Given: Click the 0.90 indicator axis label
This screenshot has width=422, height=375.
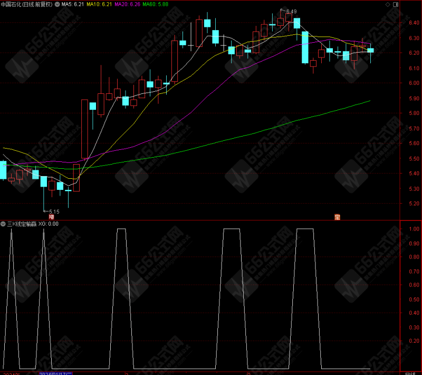Looking at the screenshot, I should click(x=414, y=244).
